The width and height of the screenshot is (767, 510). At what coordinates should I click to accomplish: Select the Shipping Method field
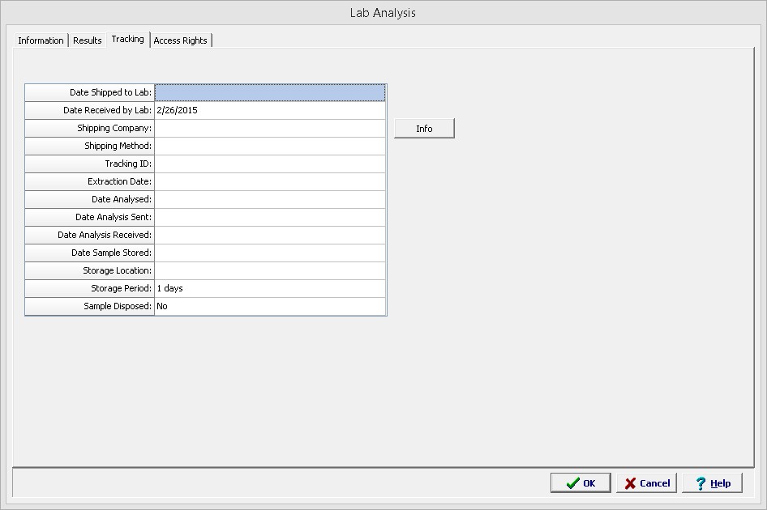[x=269, y=147]
